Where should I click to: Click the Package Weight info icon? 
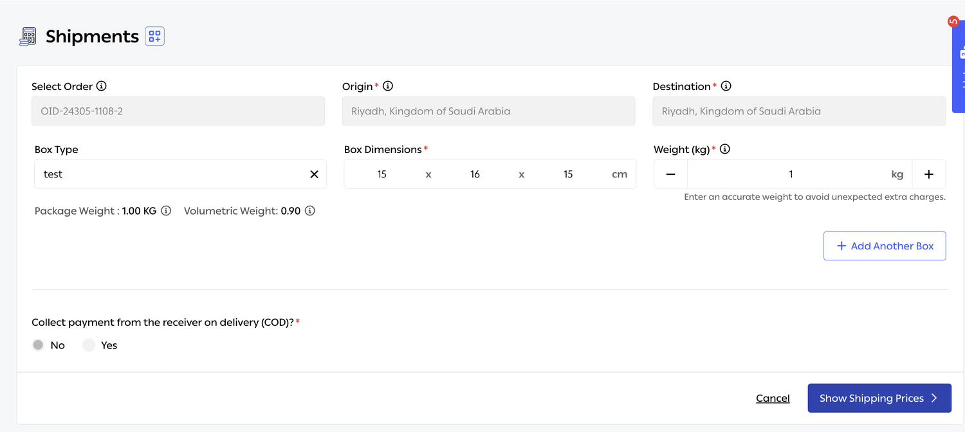coord(166,211)
